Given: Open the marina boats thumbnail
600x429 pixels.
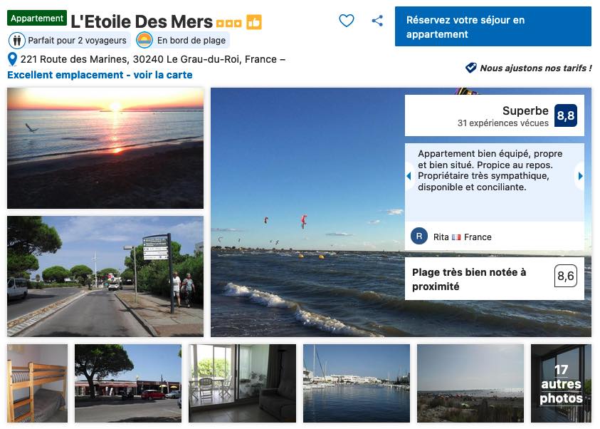Looking at the screenshot, I should click(357, 383).
